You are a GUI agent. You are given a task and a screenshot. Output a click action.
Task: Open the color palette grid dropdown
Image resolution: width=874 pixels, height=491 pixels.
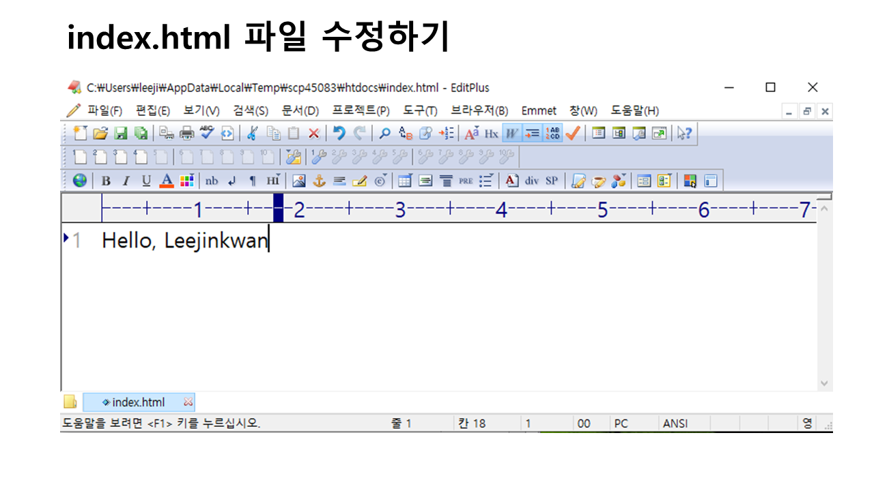[x=186, y=181]
